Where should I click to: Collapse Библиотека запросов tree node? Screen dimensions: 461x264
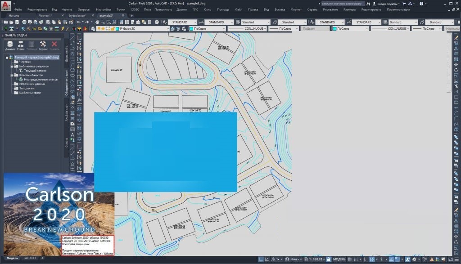click(12, 67)
